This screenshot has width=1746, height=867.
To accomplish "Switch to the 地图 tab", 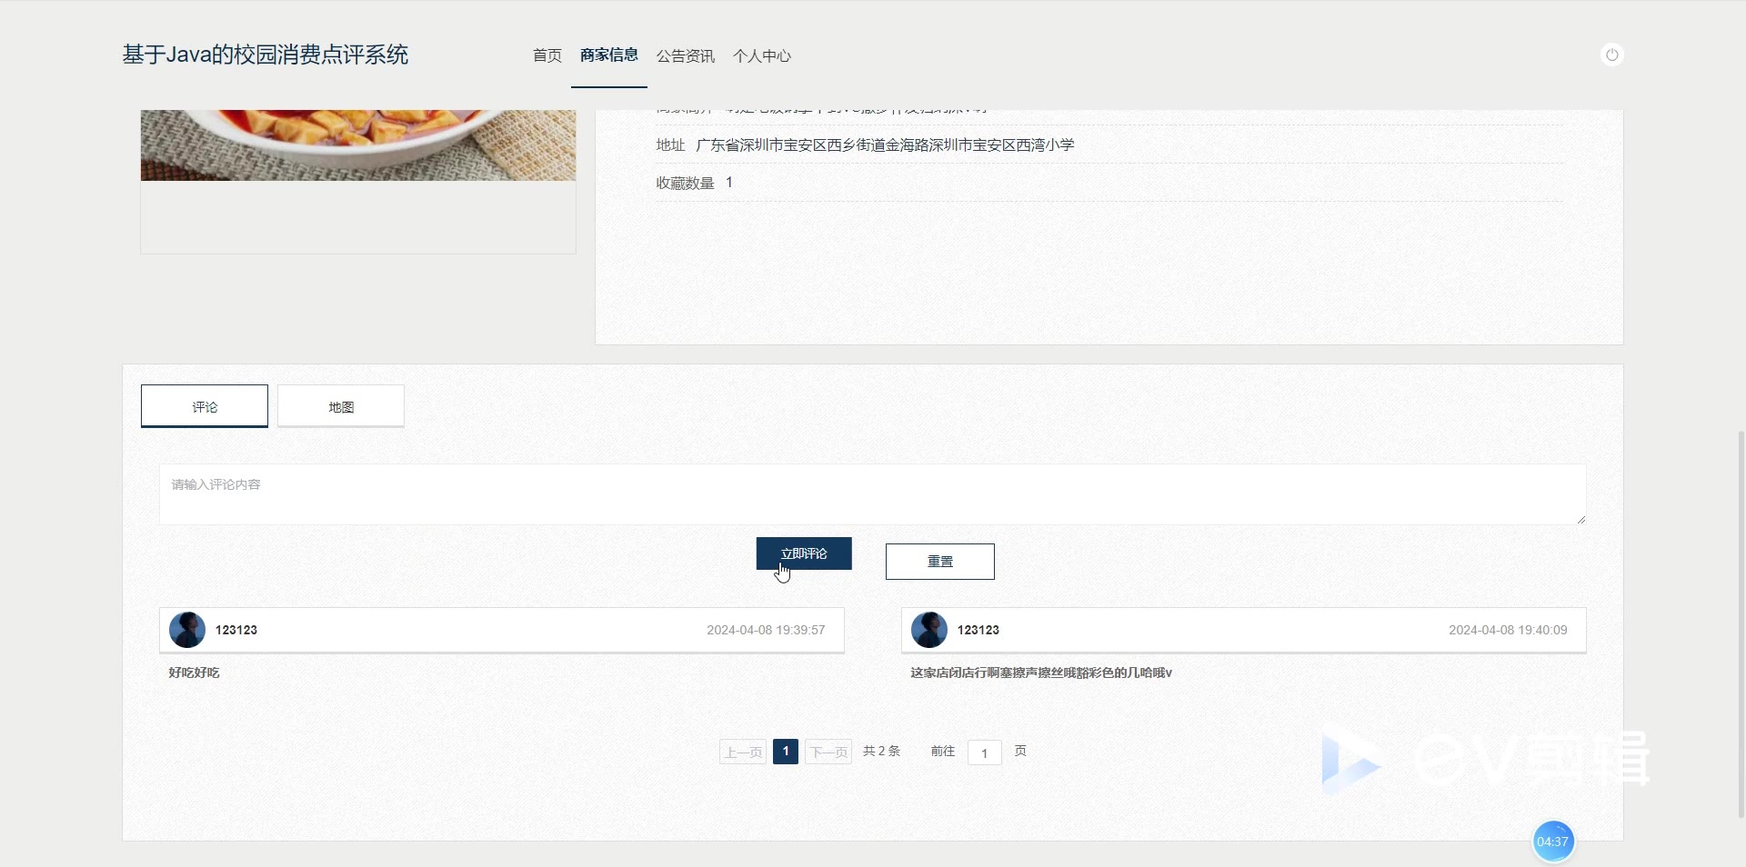I will 341,406.
